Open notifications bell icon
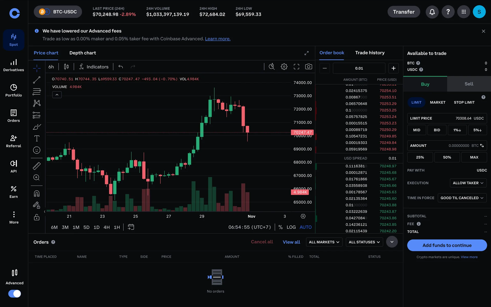This screenshot has width=491, height=307. pos(432,12)
